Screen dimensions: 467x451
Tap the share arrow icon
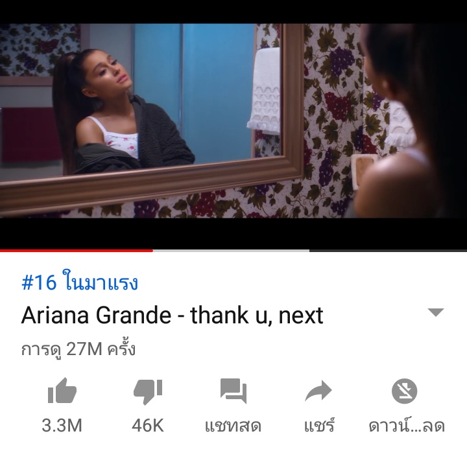318,391
